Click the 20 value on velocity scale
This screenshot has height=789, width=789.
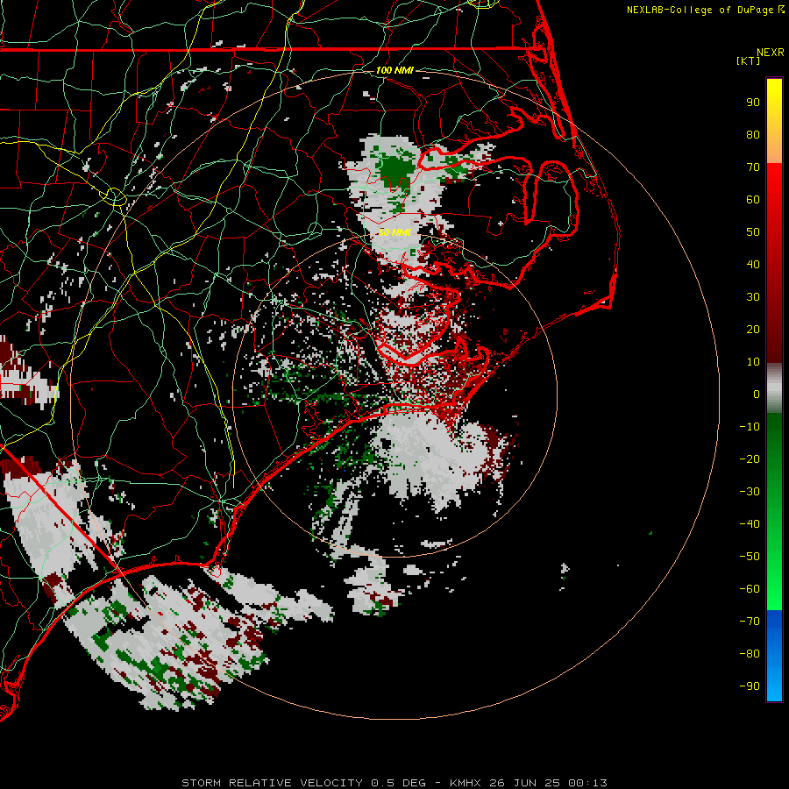pyautogui.click(x=753, y=330)
